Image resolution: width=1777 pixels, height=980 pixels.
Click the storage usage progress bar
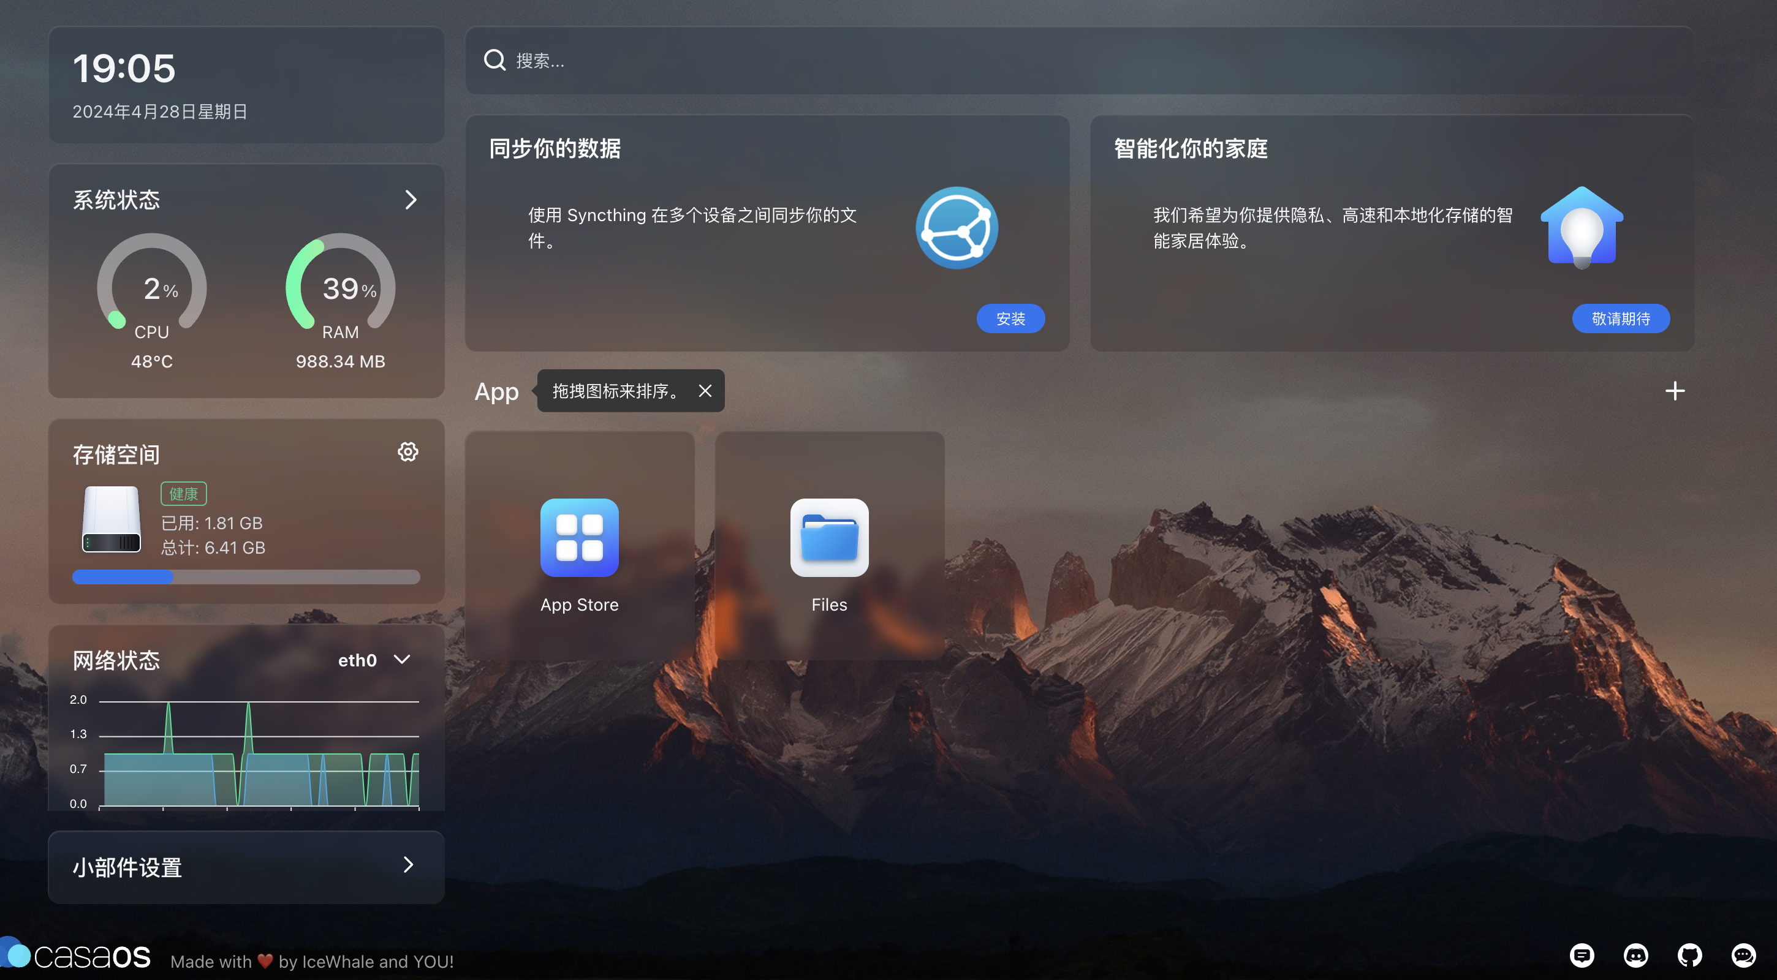pos(246,577)
